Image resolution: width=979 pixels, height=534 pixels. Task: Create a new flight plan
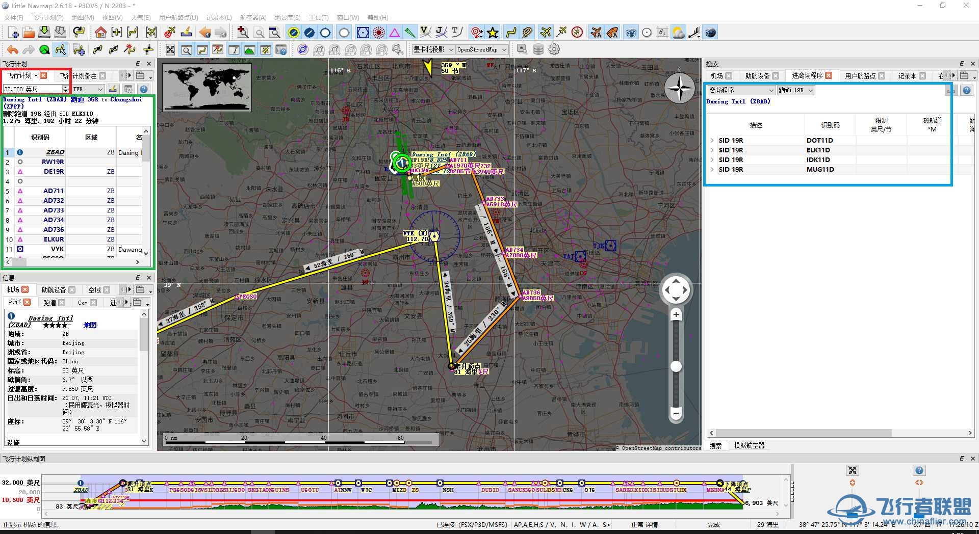point(13,33)
